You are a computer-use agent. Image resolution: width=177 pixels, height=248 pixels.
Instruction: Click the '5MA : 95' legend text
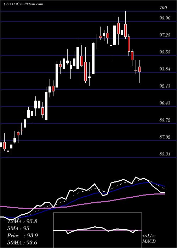tap(18, 229)
